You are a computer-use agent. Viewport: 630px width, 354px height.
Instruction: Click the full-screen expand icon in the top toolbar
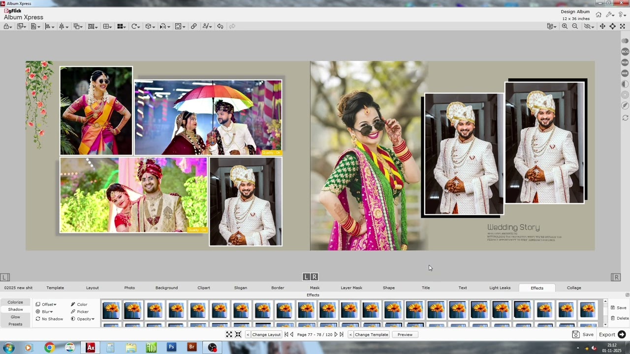[622, 26]
